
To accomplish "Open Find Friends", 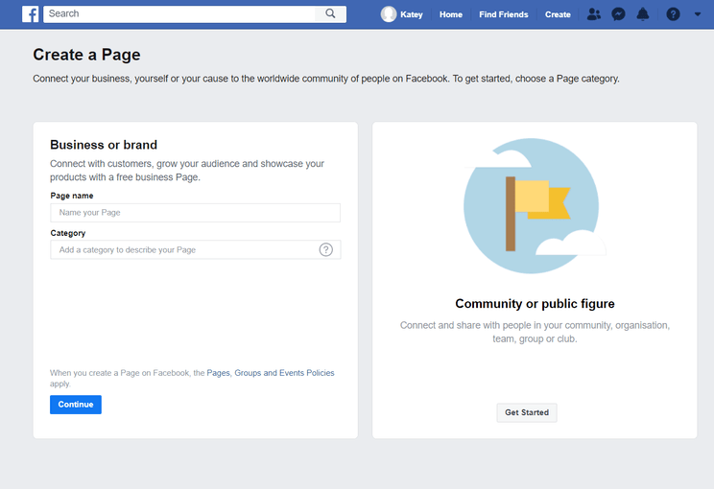I will [504, 14].
